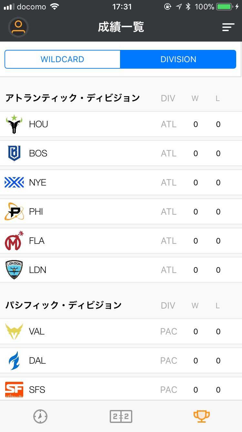Open the user profile icon
This screenshot has width=242, height=432.
tap(18, 27)
